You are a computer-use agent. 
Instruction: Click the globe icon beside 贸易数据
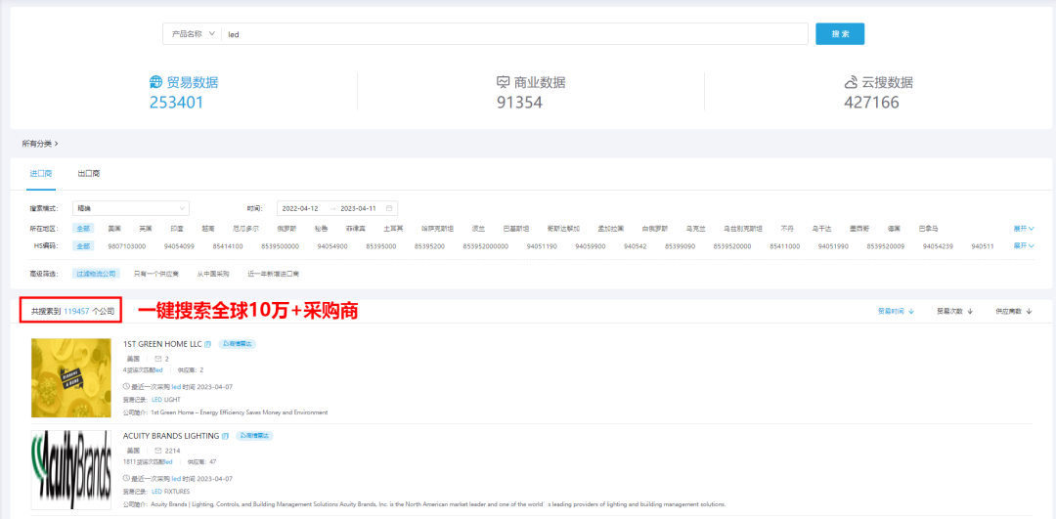coord(155,82)
